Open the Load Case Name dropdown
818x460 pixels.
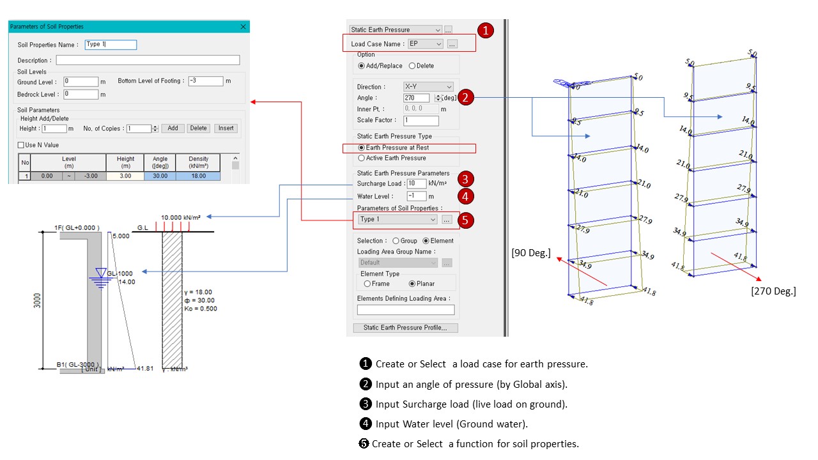pos(438,44)
